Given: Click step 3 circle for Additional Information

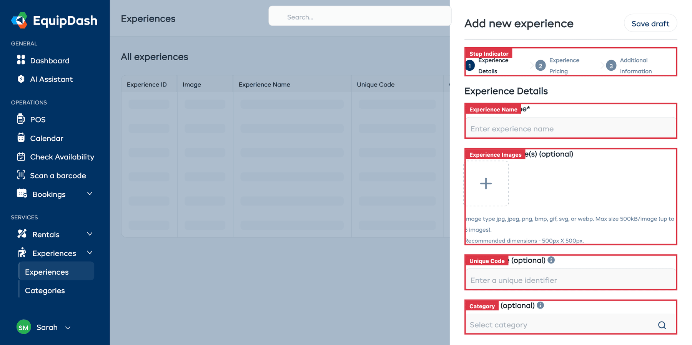Looking at the screenshot, I should [611, 66].
